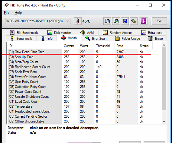Maximize the HD Tune Pro window

(x=150, y=5)
